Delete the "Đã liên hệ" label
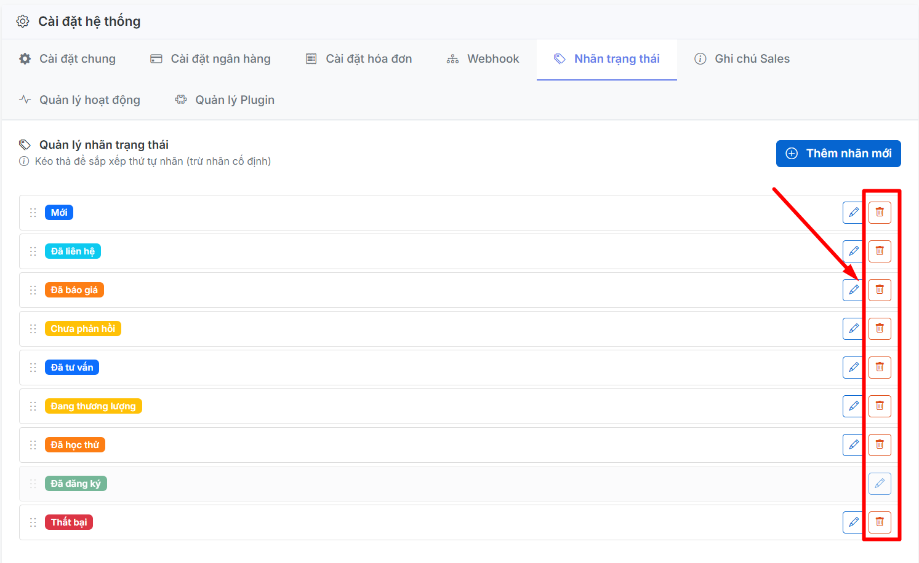This screenshot has width=919, height=563. click(x=880, y=251)
